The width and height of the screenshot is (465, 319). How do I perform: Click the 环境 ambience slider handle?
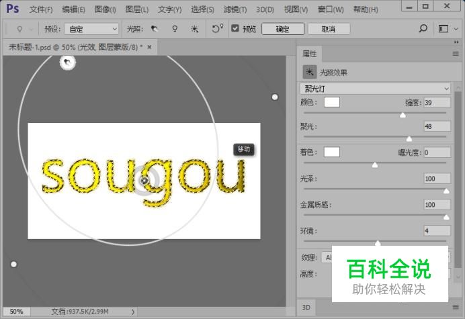(378, 243)
